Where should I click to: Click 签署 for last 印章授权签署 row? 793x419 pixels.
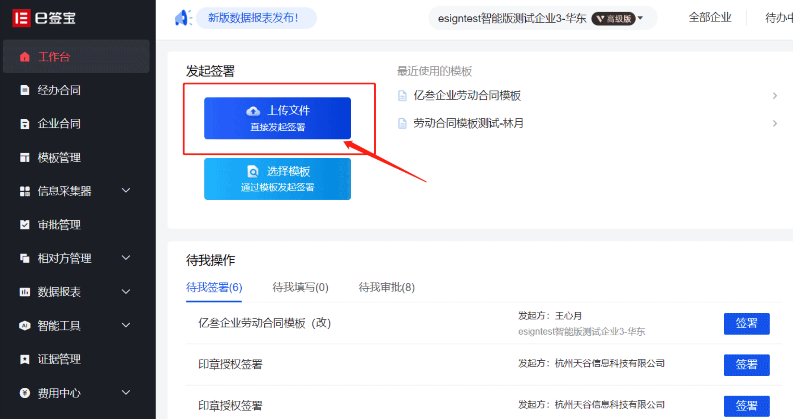click(x=746, y=406)
